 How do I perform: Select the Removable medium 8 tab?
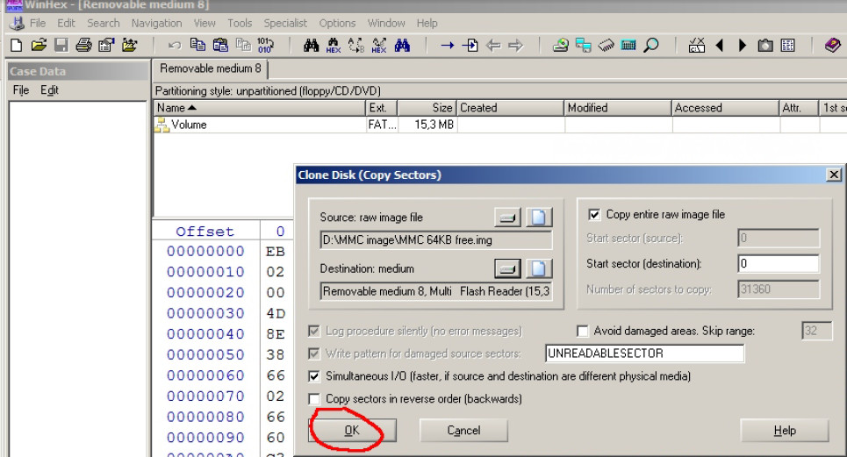point(210,68)
